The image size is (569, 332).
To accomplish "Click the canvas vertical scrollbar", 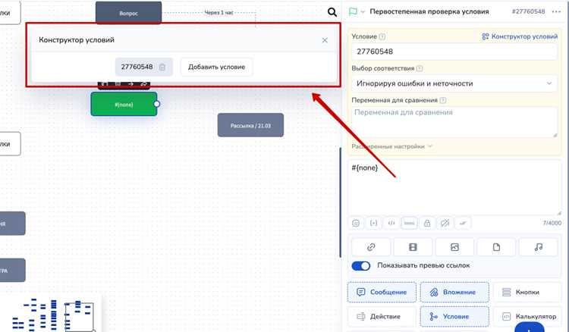I will (341, 202).
